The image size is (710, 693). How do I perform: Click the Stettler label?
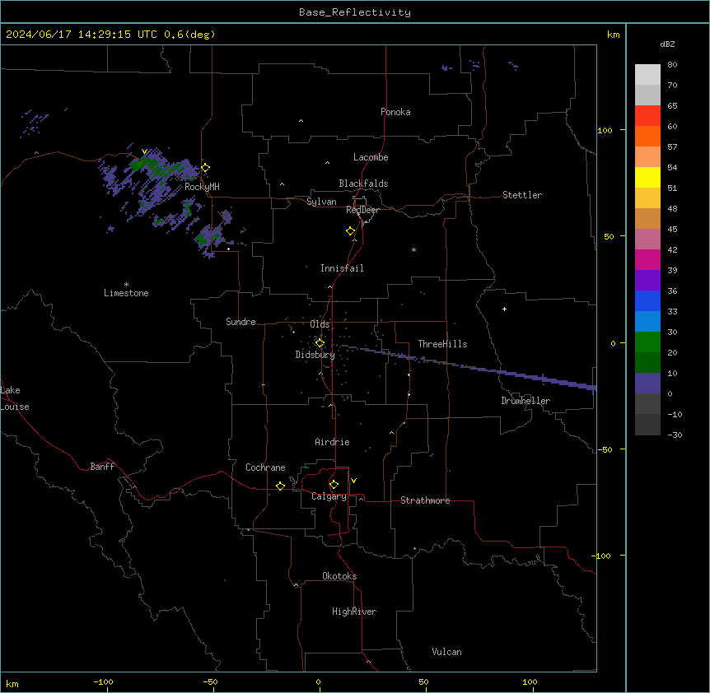(x=522, y=195)
